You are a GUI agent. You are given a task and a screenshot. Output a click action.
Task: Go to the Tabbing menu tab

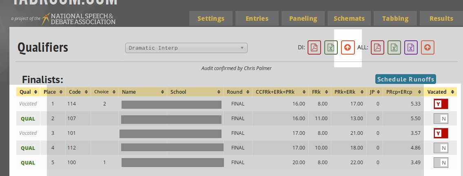[395, 18]
